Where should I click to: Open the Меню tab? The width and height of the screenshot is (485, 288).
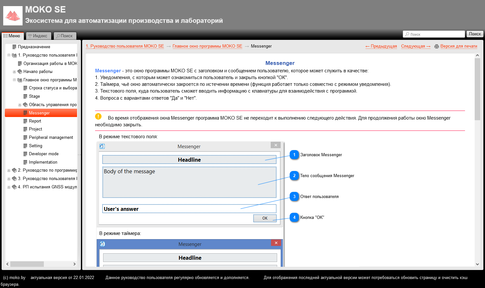tap(12, 36)
